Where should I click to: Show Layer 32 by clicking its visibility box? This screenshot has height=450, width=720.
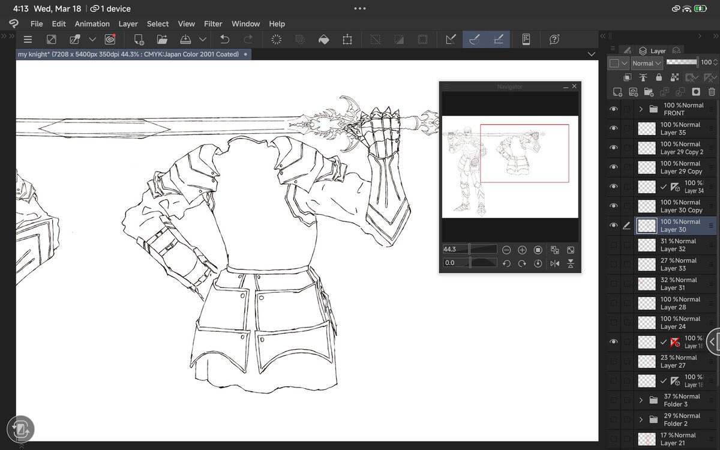pos(613,245)
